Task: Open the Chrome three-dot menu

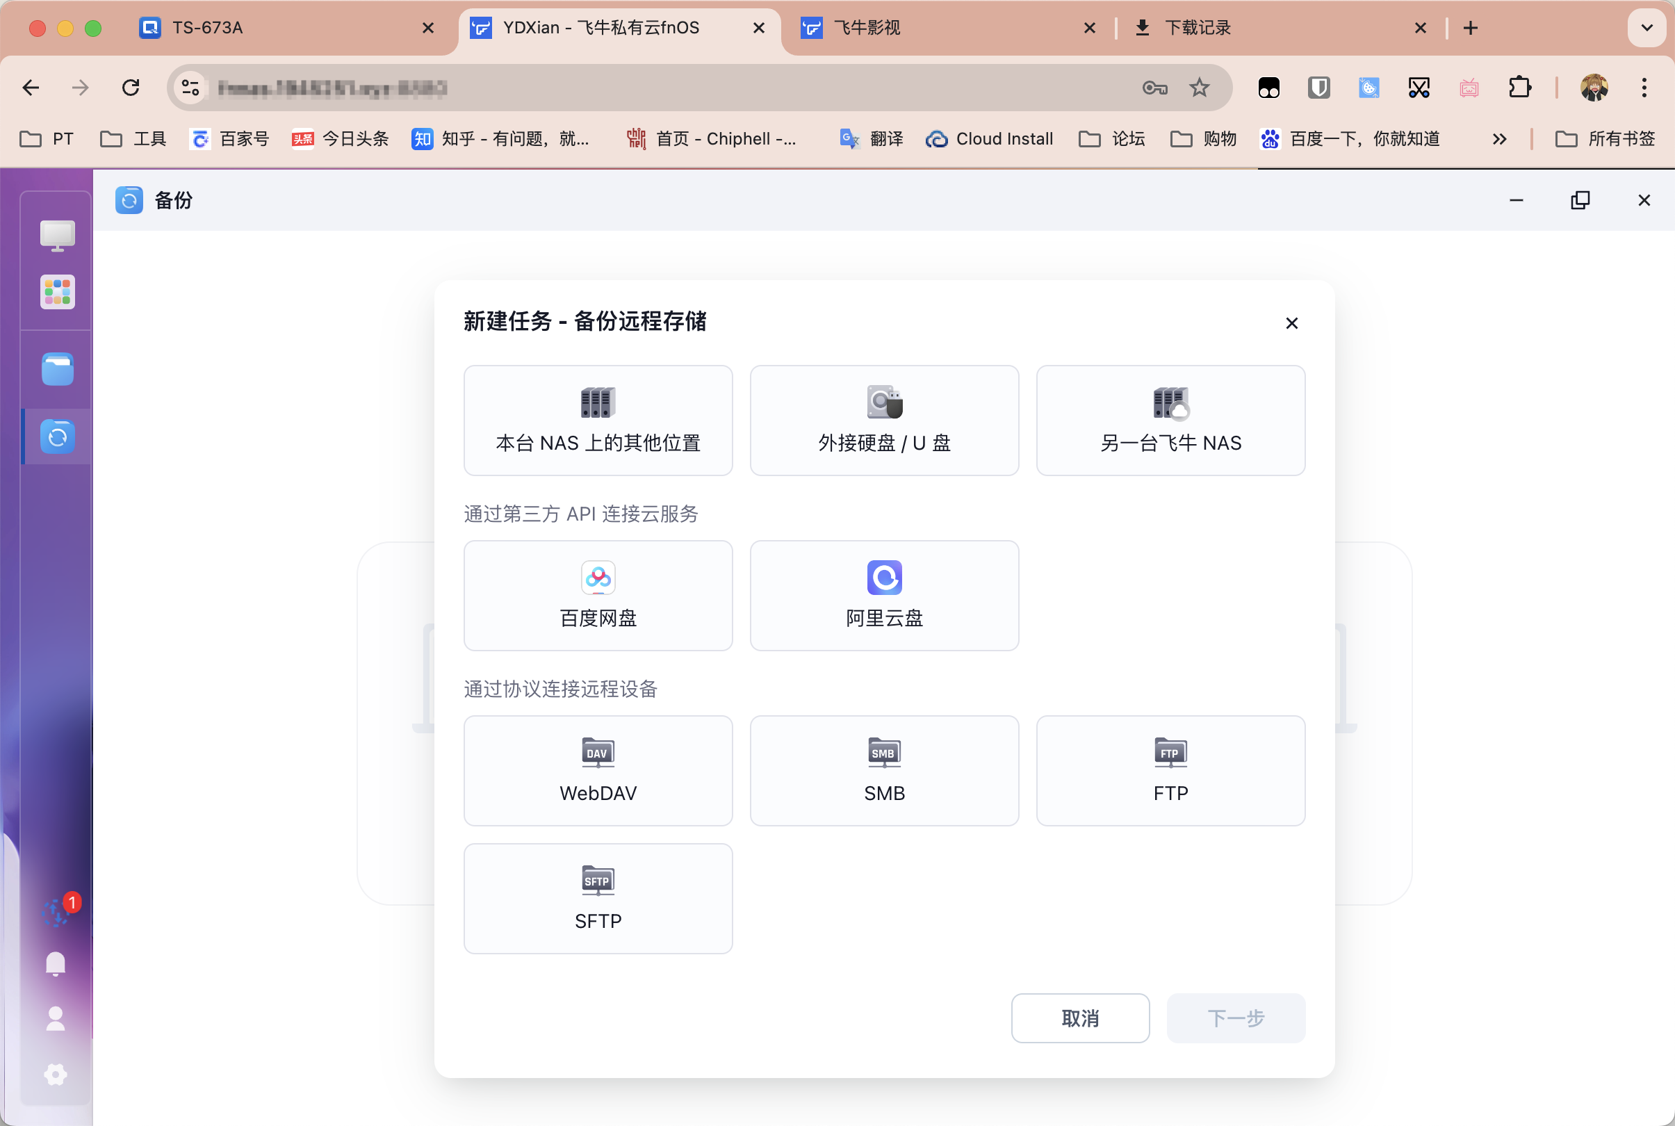Action: [x=1644, y=88]
